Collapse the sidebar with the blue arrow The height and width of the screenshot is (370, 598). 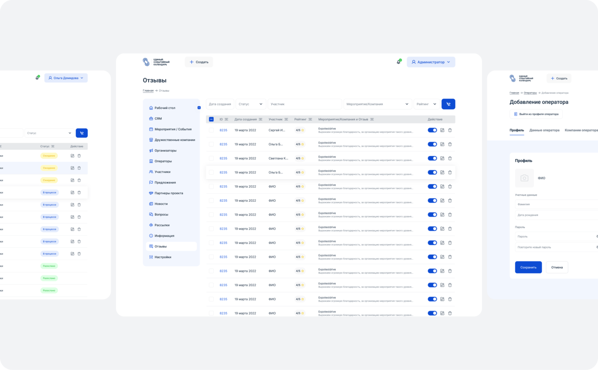click(199, 108)
